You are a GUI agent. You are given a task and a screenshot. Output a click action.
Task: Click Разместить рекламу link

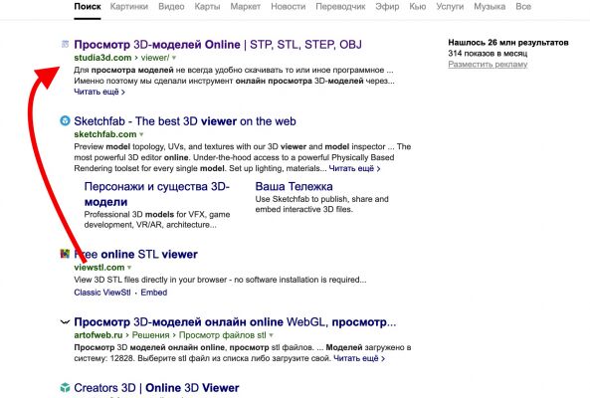coord(488,65)
